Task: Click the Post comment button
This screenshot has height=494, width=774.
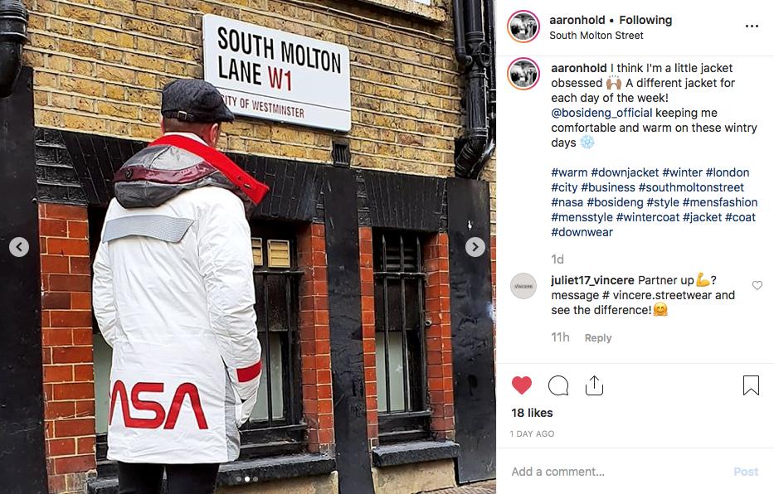Action: [746, 472]
